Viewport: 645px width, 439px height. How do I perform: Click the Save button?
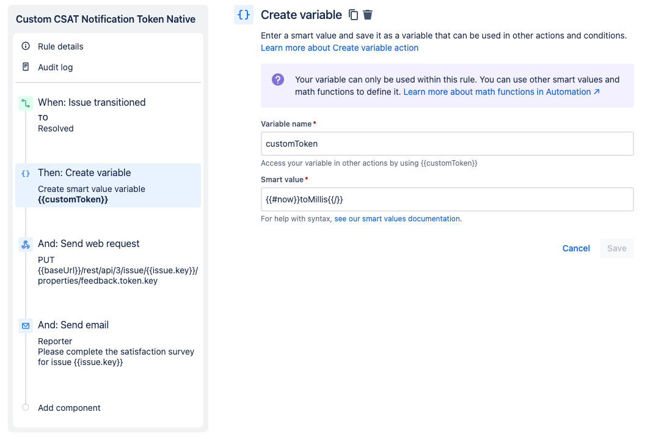tap(616, 248)
